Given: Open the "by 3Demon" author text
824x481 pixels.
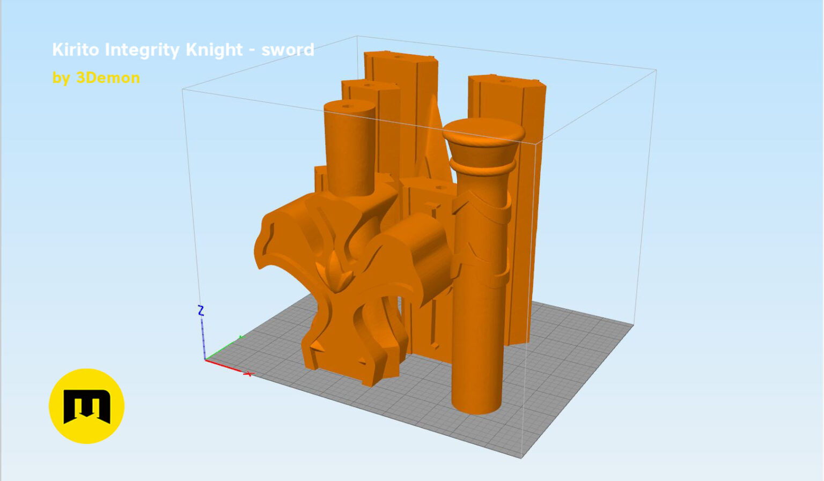Looking at the screenshot, I should tap(96, 78).
